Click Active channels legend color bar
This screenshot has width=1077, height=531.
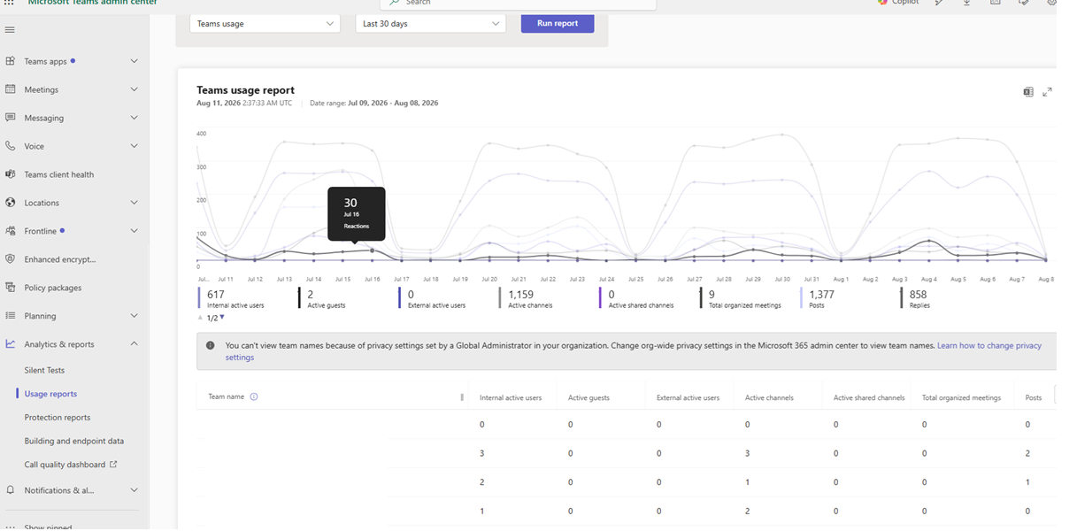click(500, 298)
